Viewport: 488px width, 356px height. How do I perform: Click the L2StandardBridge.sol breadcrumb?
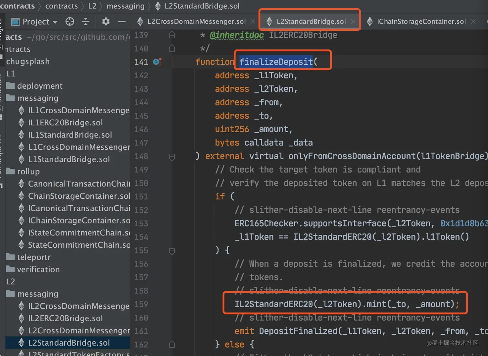(x=198, y=6)
